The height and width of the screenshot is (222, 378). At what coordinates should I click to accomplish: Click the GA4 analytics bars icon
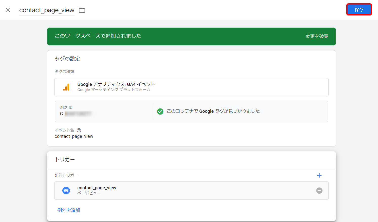pos(66,87)
